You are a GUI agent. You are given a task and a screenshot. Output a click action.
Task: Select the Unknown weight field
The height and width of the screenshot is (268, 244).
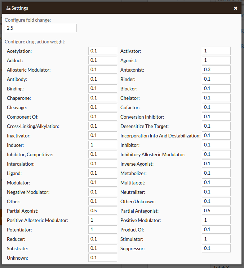pos(103,258)
